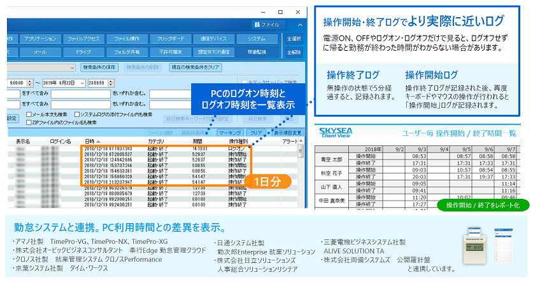Toggle the ドライブ log category

[x=83, y=52]
